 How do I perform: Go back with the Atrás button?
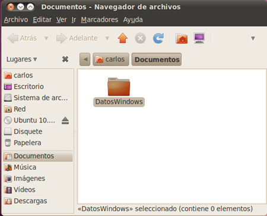tap(22, 38)
